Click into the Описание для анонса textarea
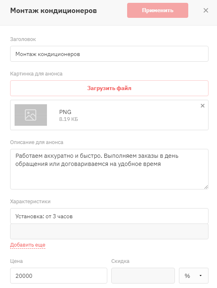 [109, 169]
